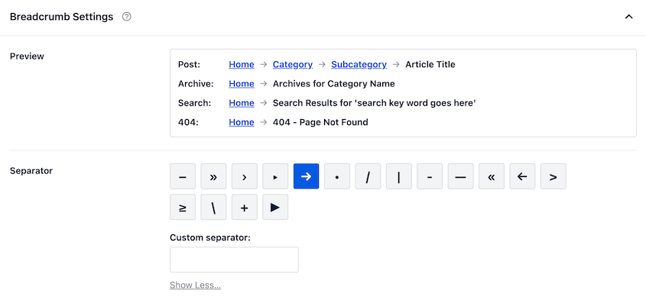Screen dimensions: 646x300
Task: Click the Category breadcrumb link in preview
Action: 293,64
